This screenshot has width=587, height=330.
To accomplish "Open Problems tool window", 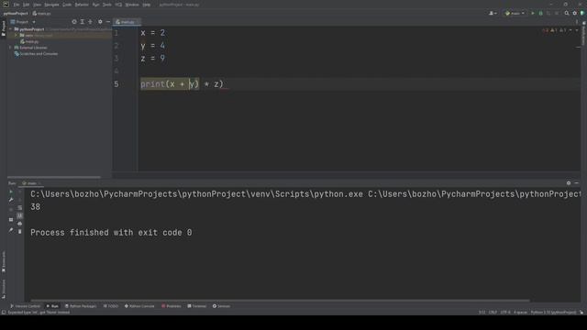I will 172,306.
